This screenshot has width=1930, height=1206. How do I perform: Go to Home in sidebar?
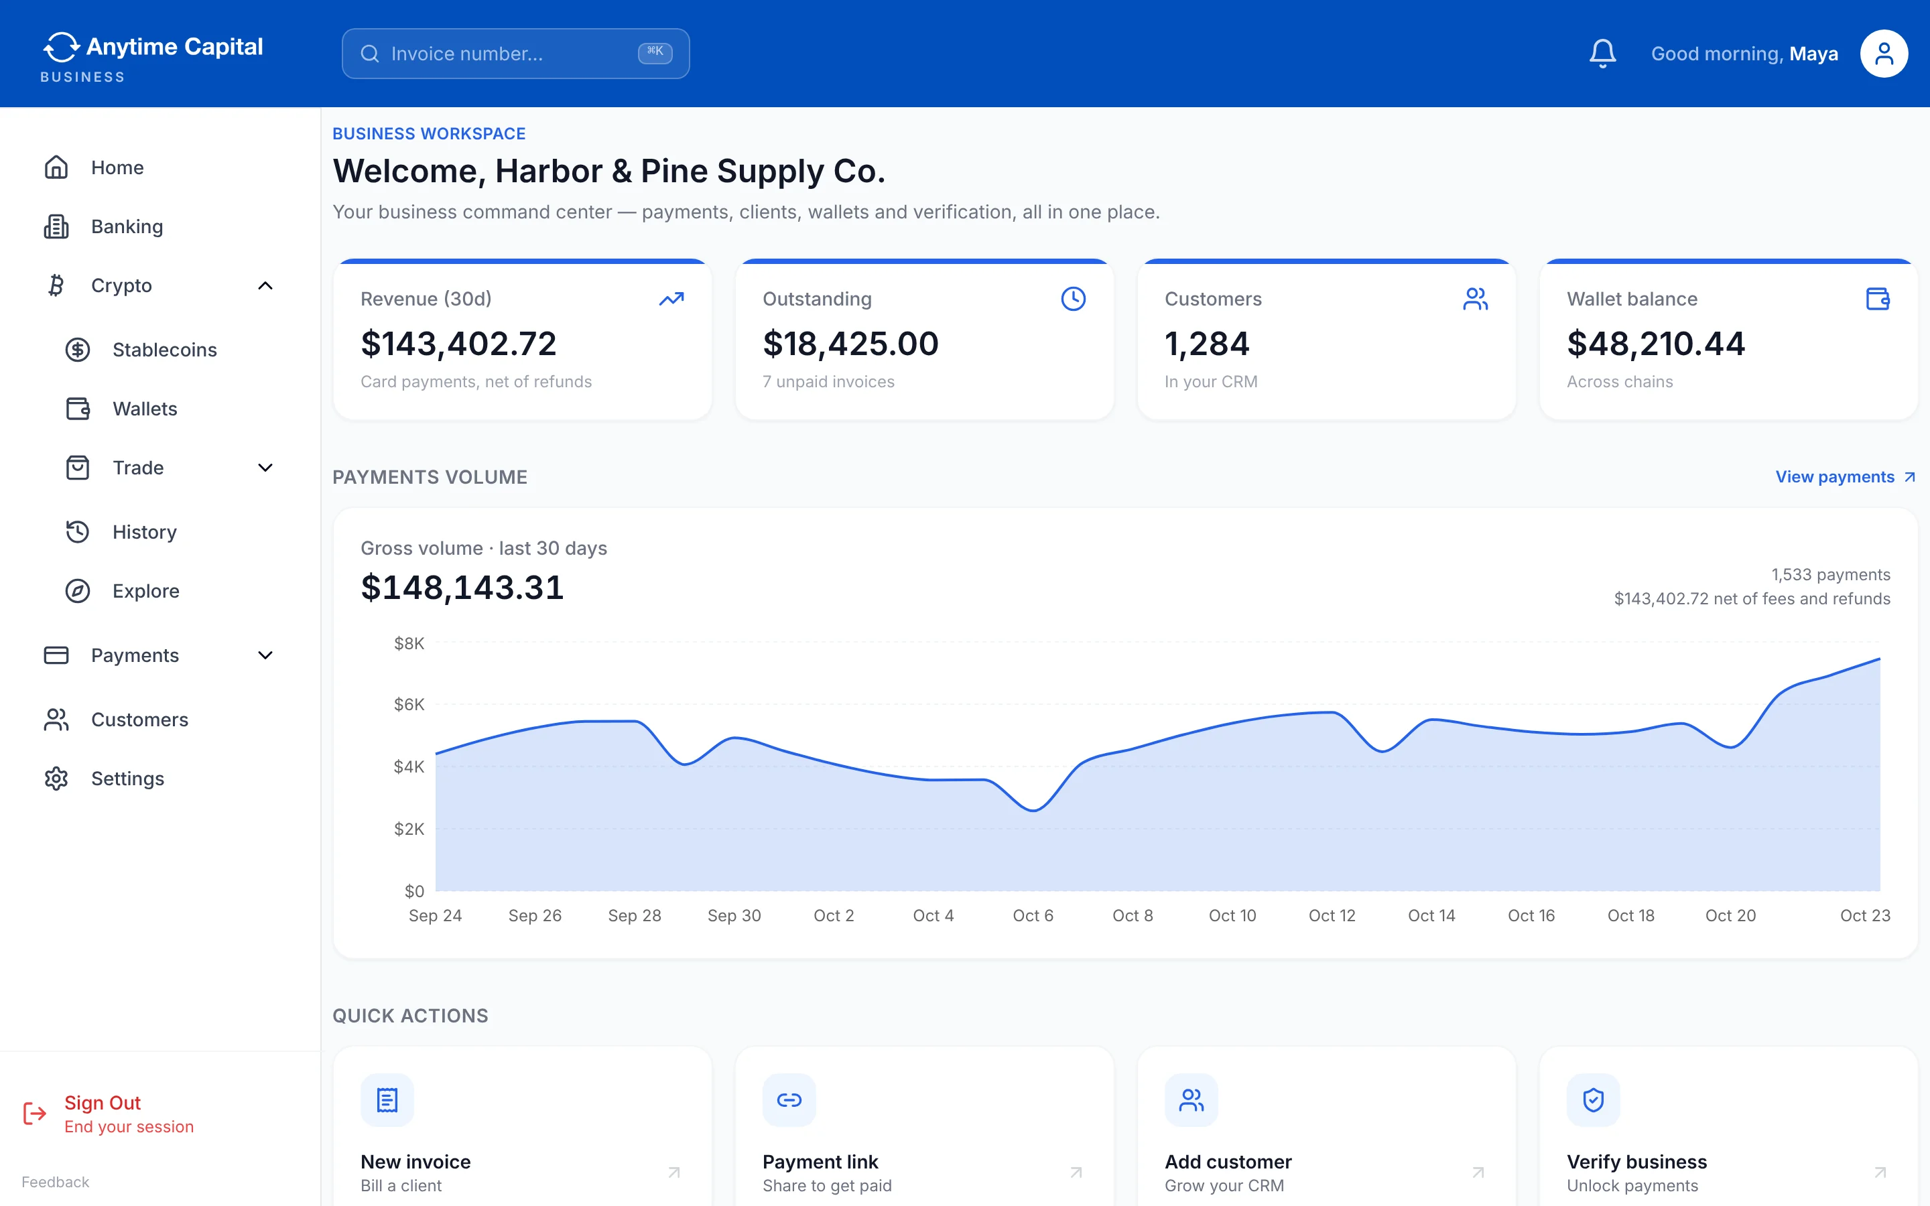point(159,167)
